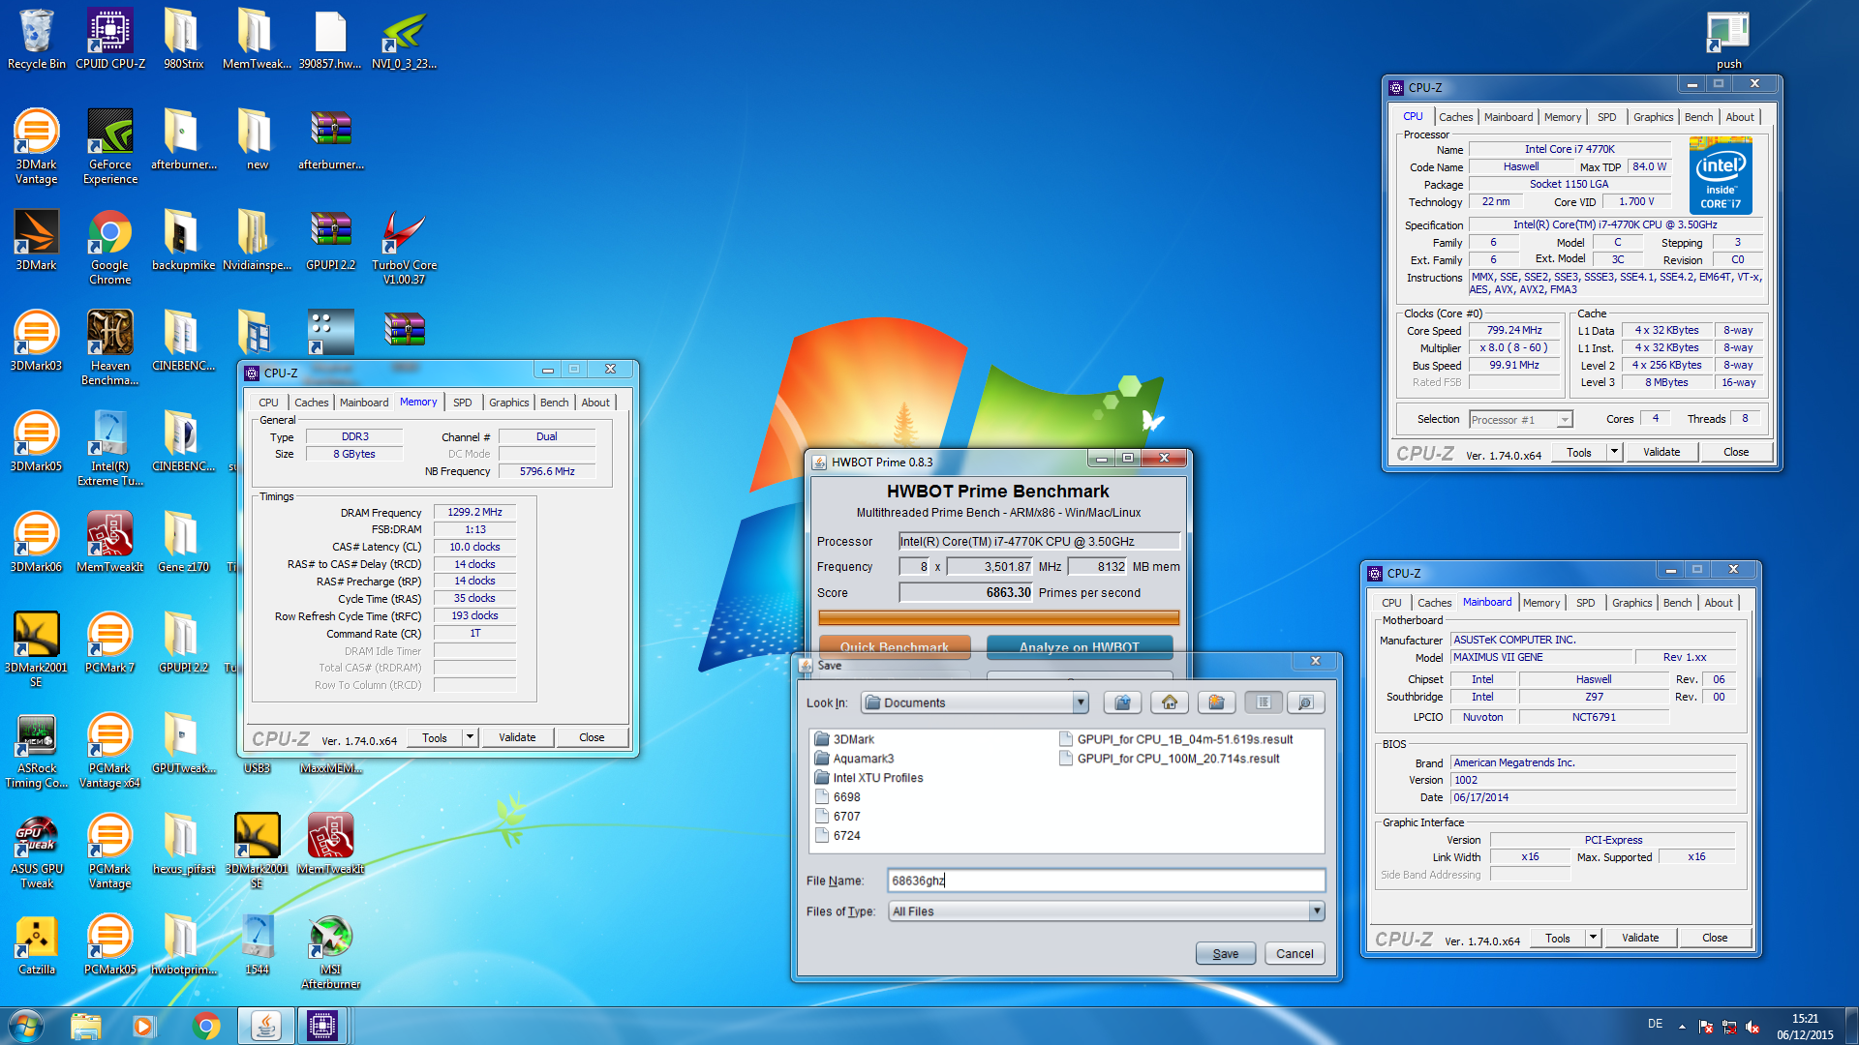Open About tab in CPU-Z CPU window
Screen dimensions: 1859x1045
coord(1740,117)
